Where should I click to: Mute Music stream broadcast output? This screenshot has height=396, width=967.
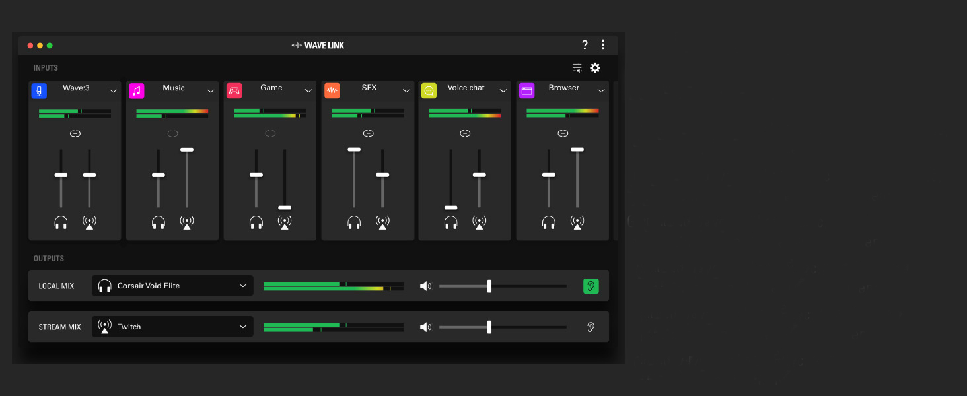[x=187, y=222]
